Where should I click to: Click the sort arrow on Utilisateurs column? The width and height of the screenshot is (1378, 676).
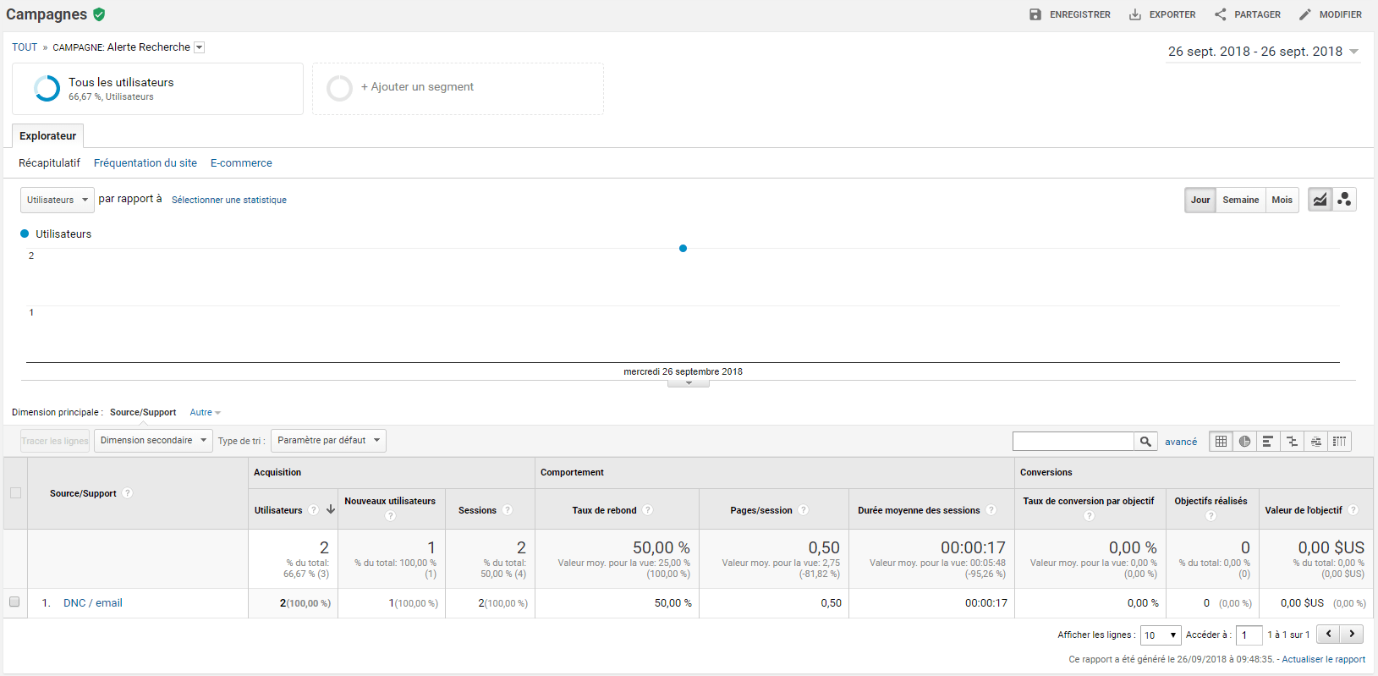[x=331, y=510]
